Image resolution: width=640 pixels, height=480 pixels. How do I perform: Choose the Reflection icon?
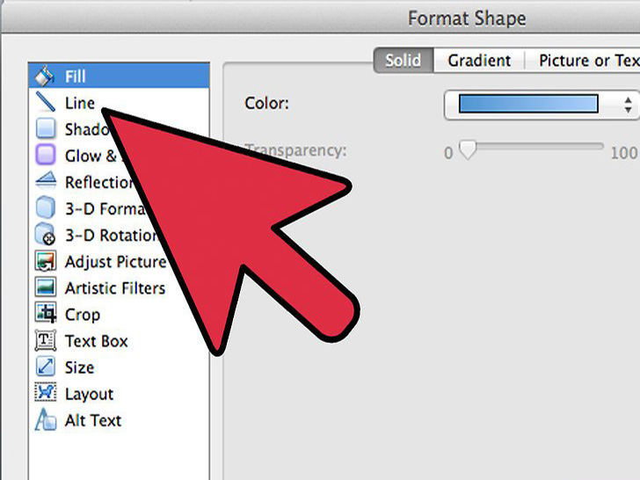pos(45,182)
